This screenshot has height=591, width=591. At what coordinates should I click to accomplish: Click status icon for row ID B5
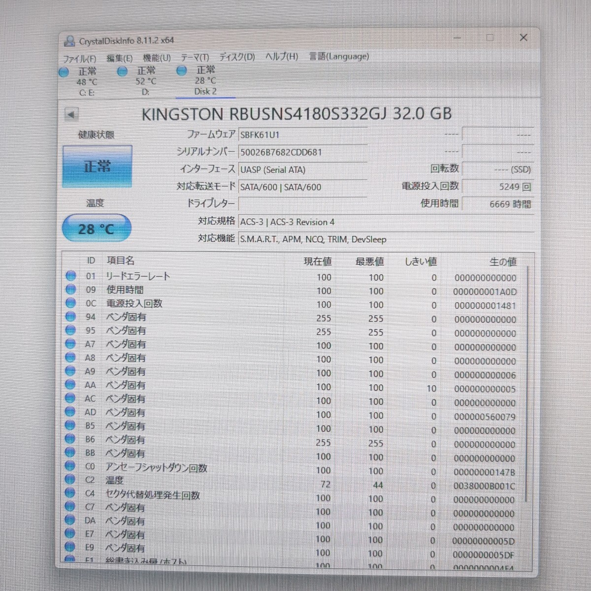(70, 425)
